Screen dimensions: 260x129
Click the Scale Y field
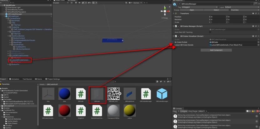[236, 22]
